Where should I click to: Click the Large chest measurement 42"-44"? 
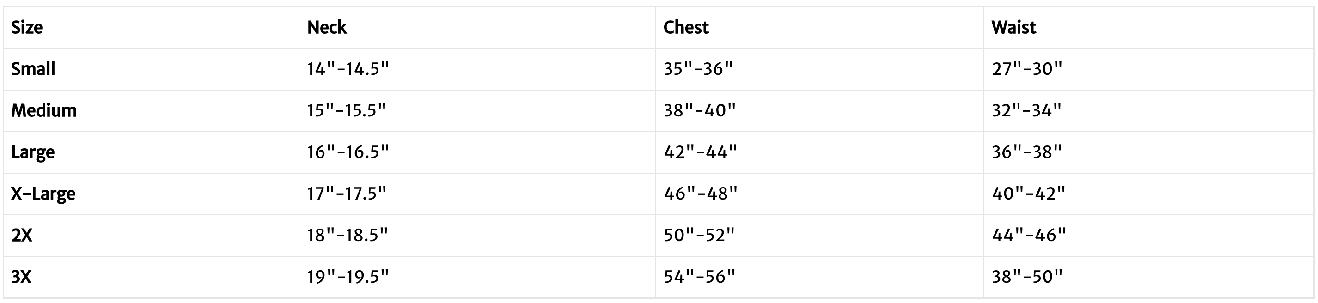[x=701, y=152]
